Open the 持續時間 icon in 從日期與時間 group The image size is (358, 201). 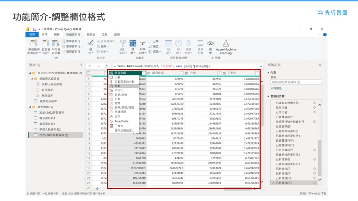(189, 44)
